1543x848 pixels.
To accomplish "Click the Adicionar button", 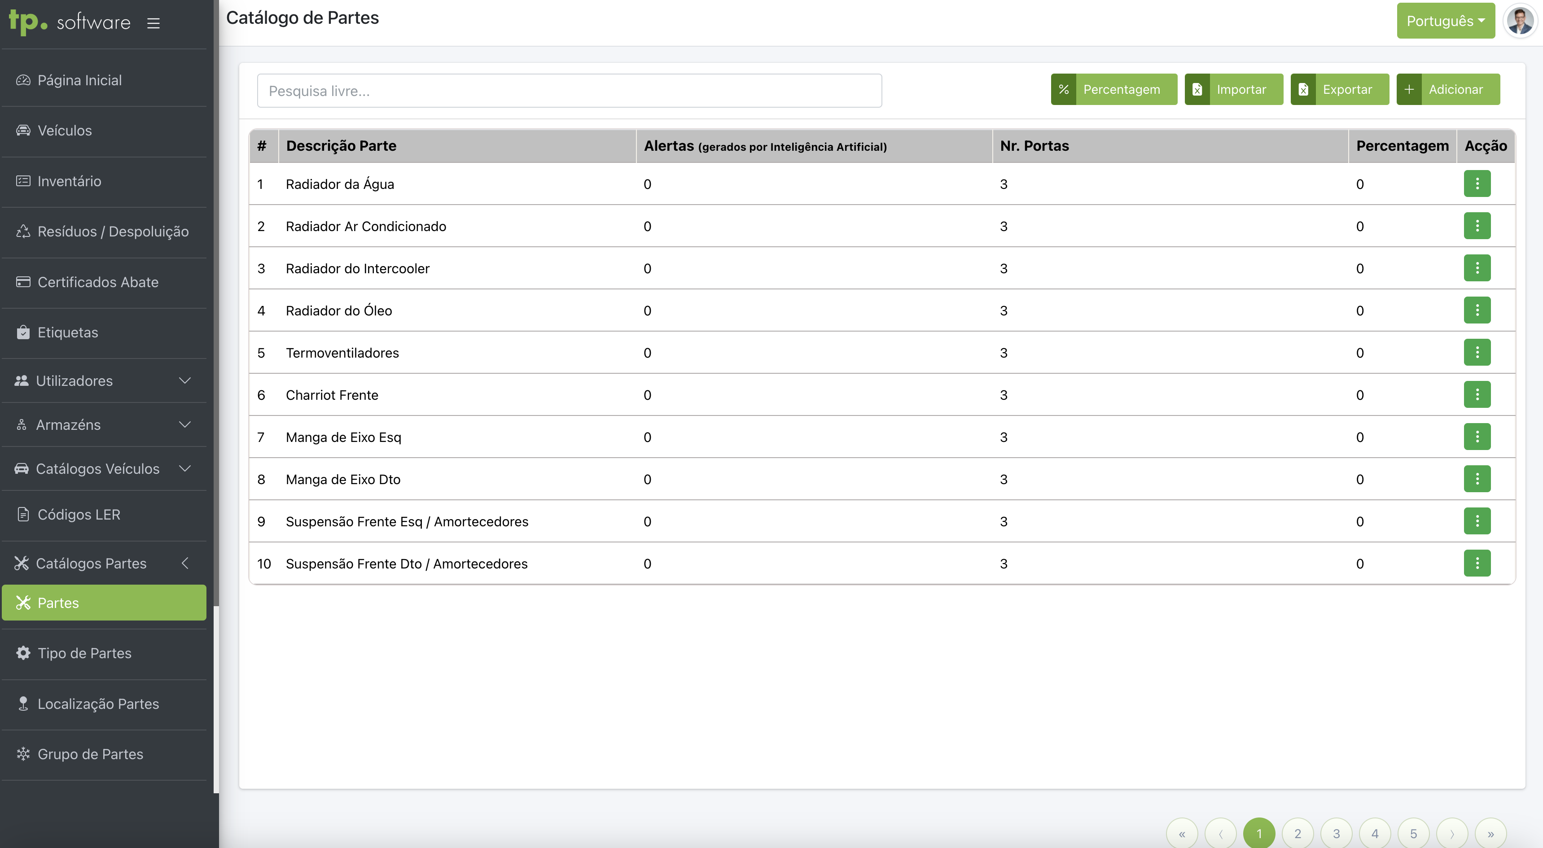I will click(1448, 89).
